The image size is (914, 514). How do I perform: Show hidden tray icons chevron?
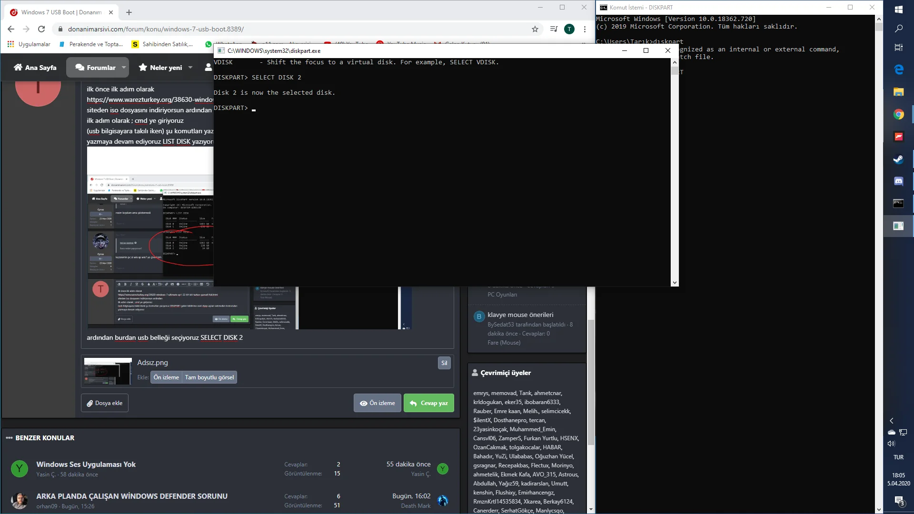pos(892,421)
